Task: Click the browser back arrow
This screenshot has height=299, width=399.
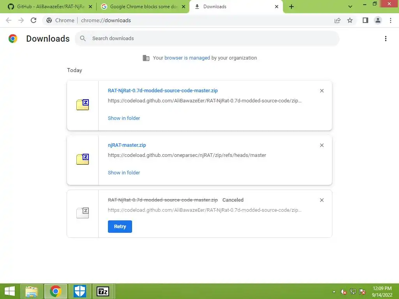Action: click(9, 20)
